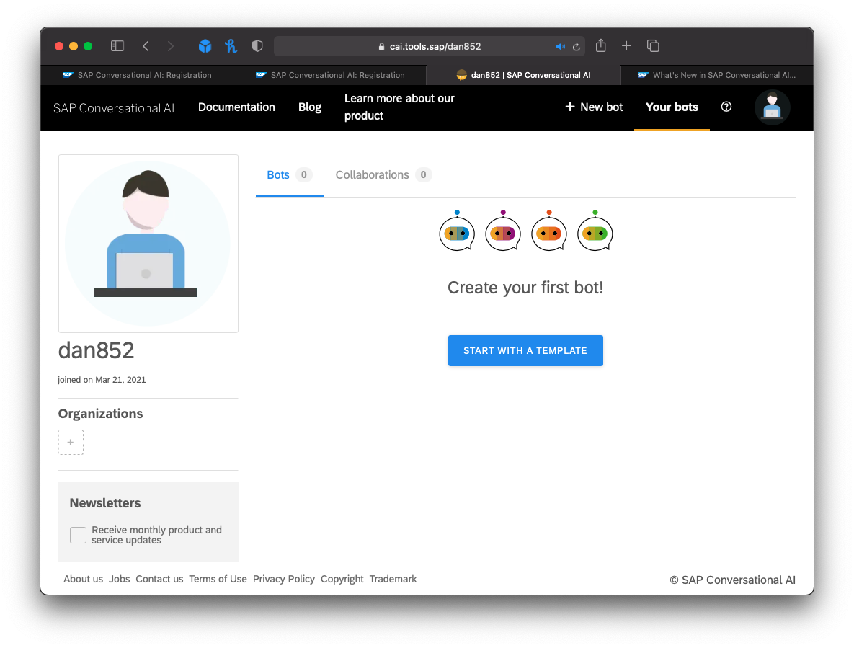
Task: Show tab overview icon
Action: pos(653,46)
